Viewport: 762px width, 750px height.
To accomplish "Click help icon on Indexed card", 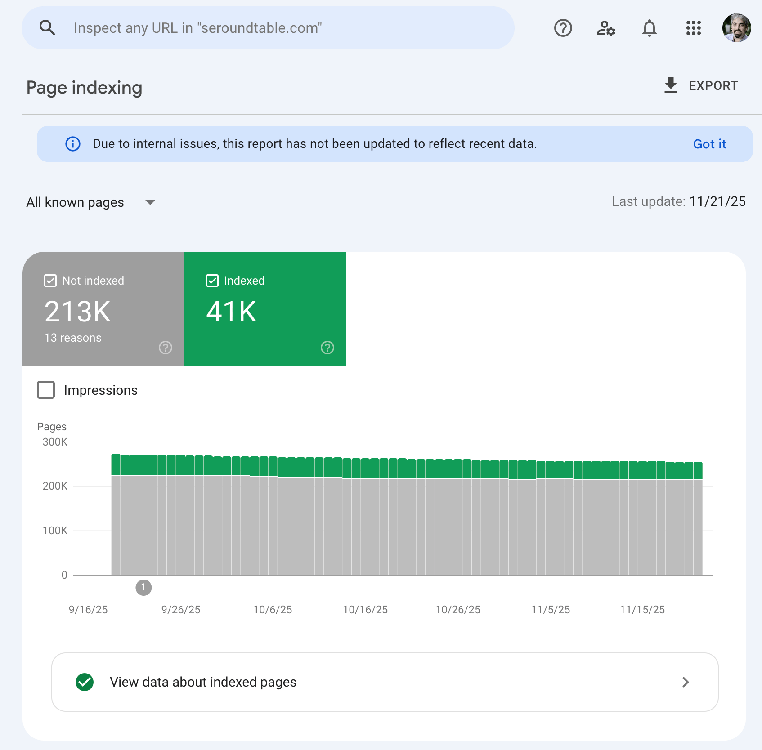I will (x=327, y=348).
